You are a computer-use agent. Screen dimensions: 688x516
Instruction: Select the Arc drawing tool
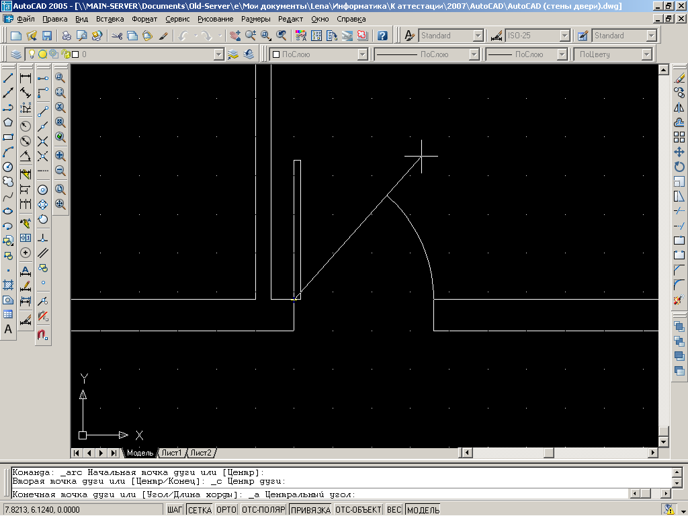click(x=8, y=153)
